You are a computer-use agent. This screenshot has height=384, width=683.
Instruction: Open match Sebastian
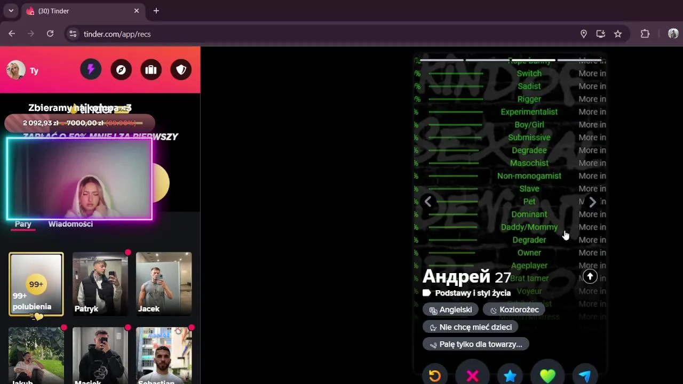point(164,356)
